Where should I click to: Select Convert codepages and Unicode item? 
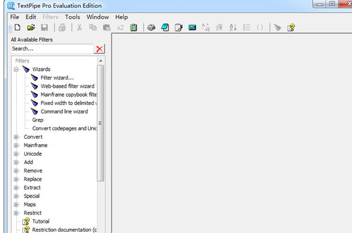click(64, 129)
